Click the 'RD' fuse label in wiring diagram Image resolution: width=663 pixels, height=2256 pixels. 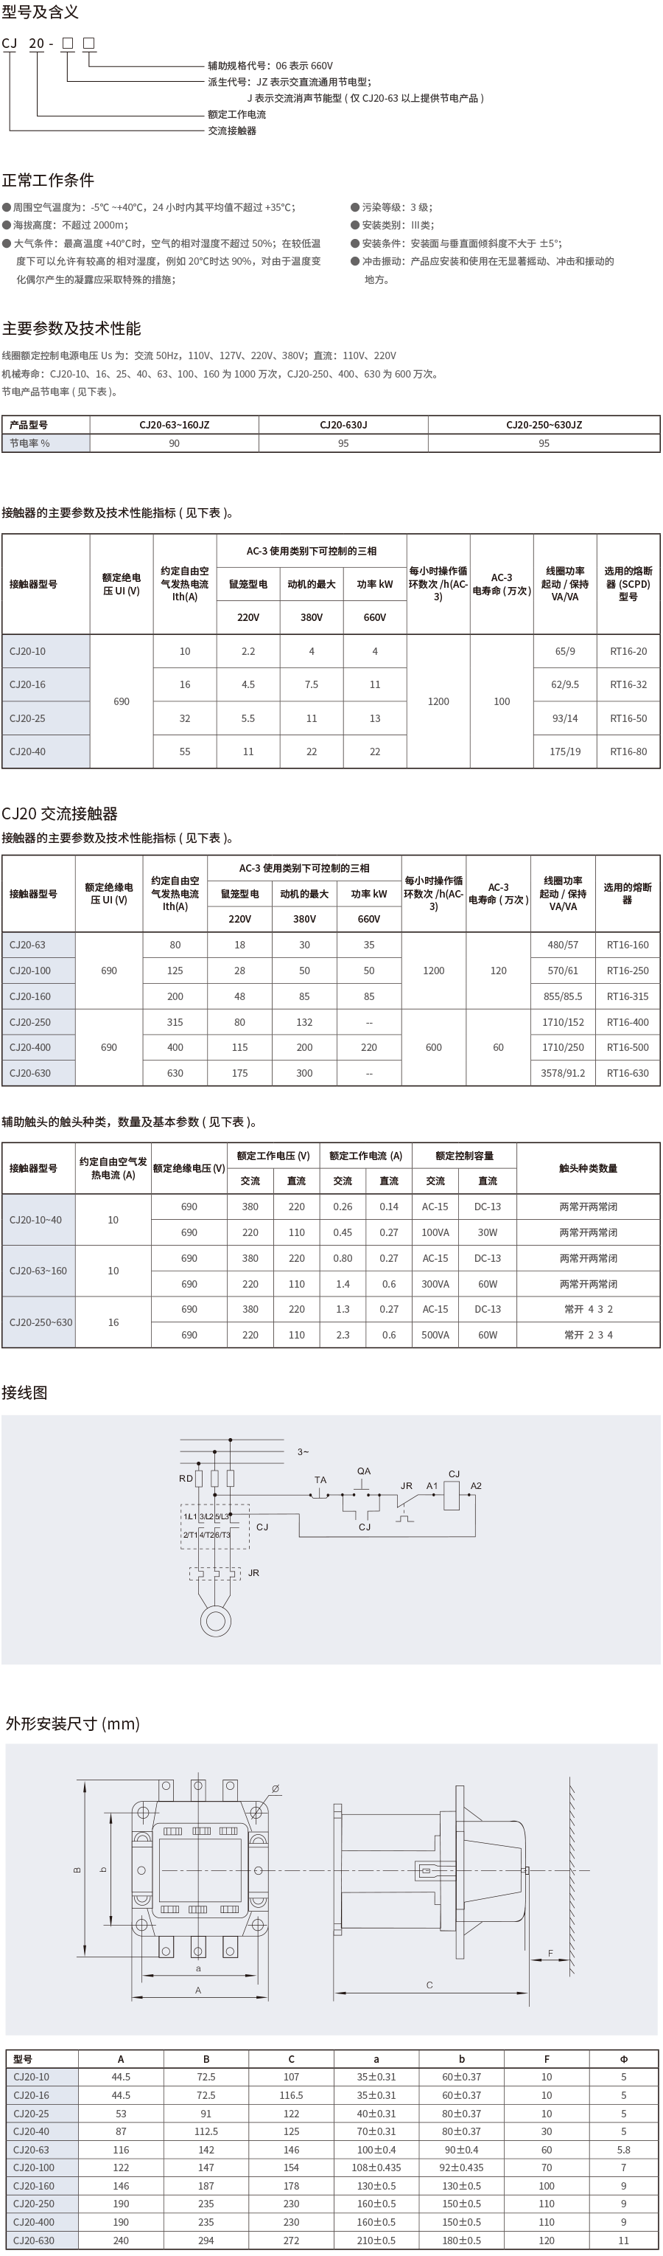[186, 1478]
